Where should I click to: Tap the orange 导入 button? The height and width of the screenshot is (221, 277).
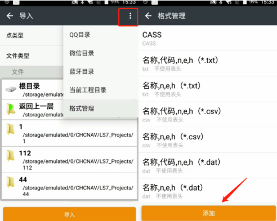[x=69, y=214]
